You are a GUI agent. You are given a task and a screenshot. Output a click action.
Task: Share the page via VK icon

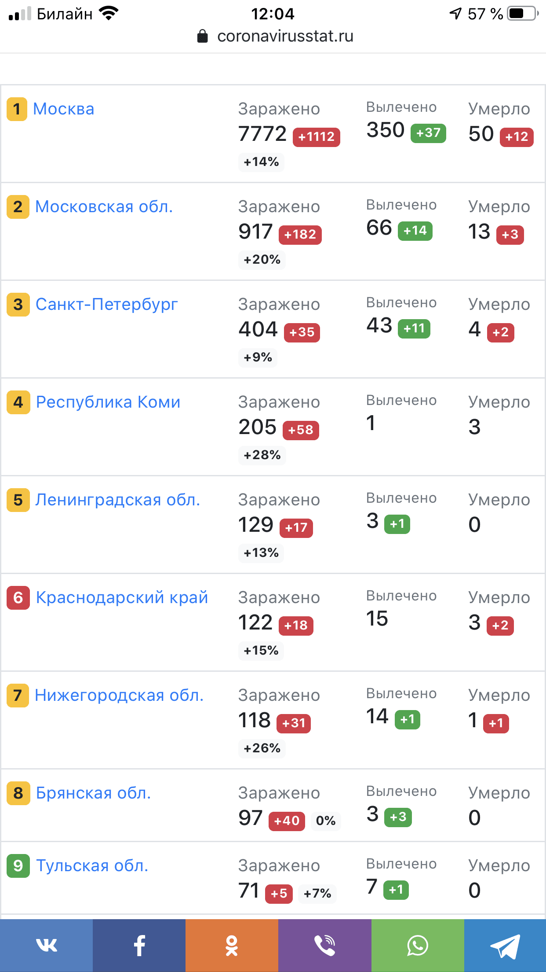(x=46, y=945)
